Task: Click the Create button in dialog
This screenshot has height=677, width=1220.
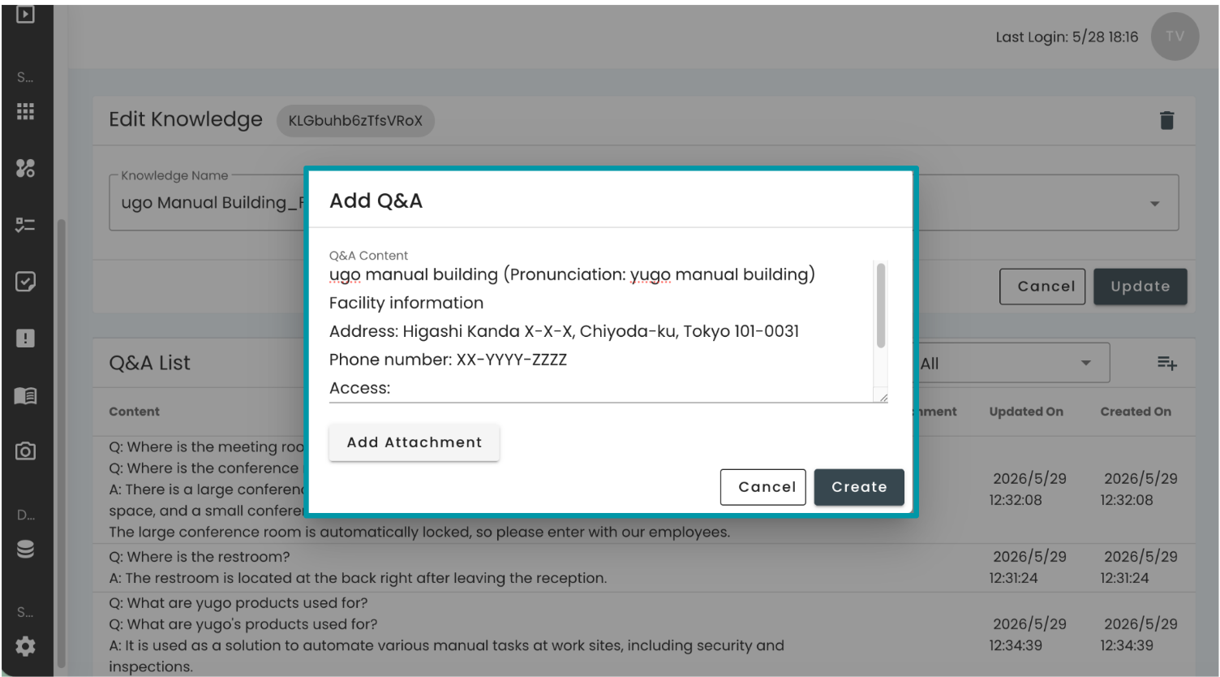Action: [x=859, y=487]
